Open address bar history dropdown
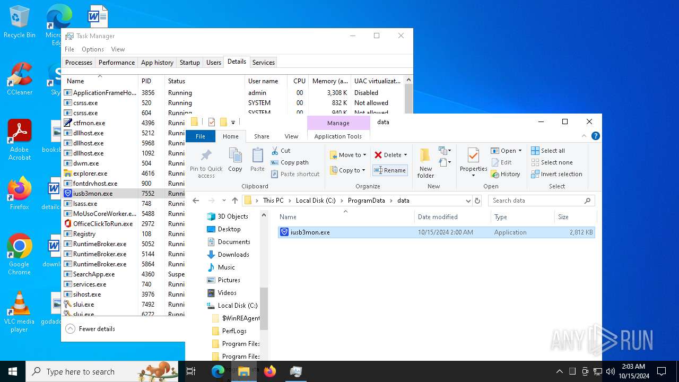 click(x=468, y=201)
